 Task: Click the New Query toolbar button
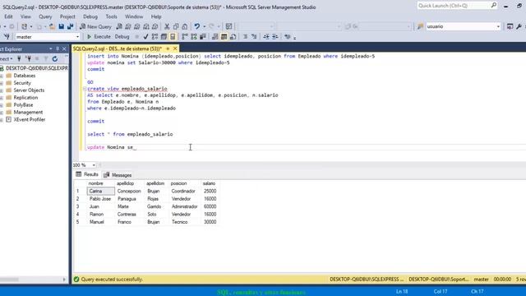[x=95, y=26]
